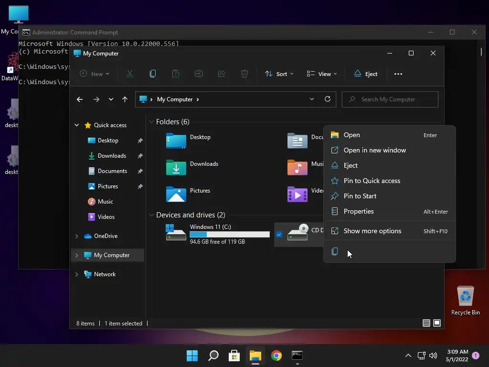Go up one level with up arrow

pyautogui.click(x=125, y=99)
